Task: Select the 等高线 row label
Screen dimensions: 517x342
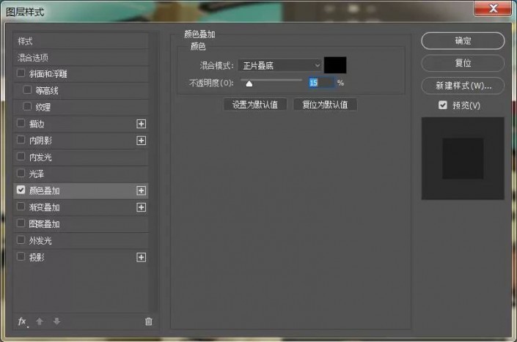Action: pyautogui.click(x=47, y=91)
